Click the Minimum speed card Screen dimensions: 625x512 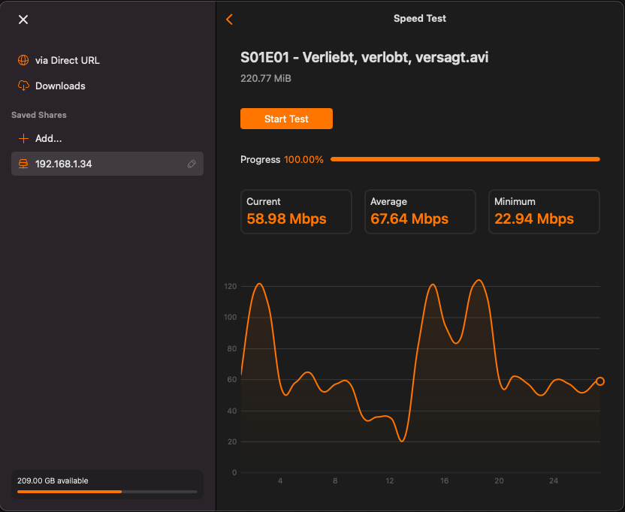point(544,212)
